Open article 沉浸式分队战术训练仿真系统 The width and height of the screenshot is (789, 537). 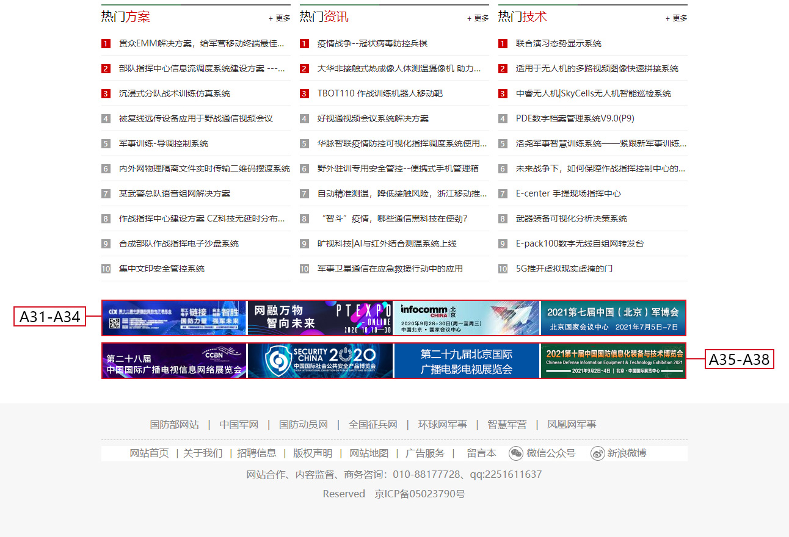(174, 93)
